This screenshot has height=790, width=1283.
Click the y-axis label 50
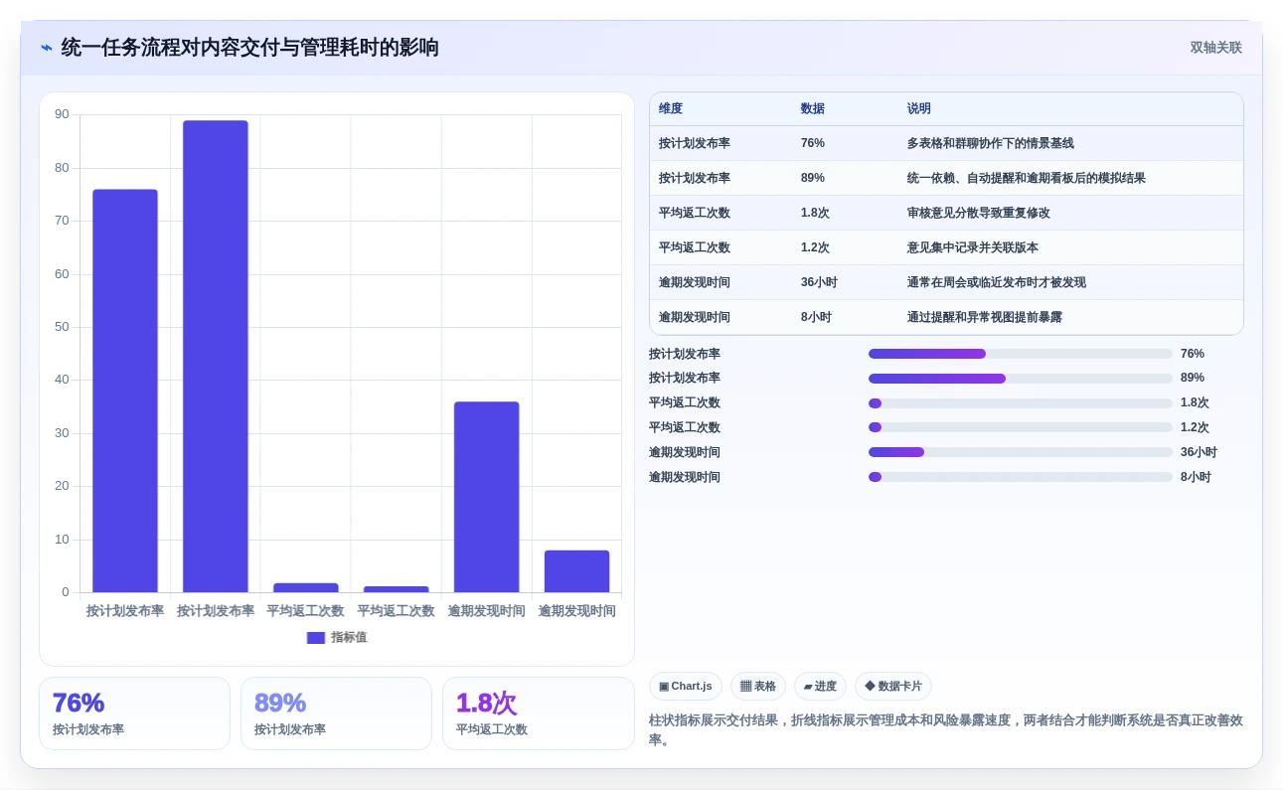click(63, 327)
